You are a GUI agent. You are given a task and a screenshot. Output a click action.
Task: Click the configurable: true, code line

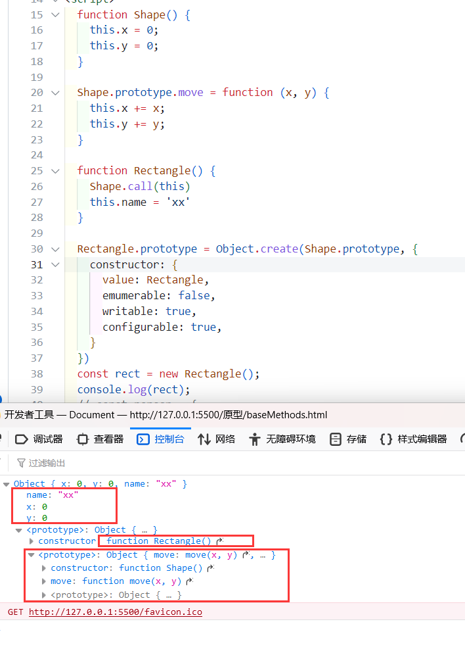[x=162, y=327]
